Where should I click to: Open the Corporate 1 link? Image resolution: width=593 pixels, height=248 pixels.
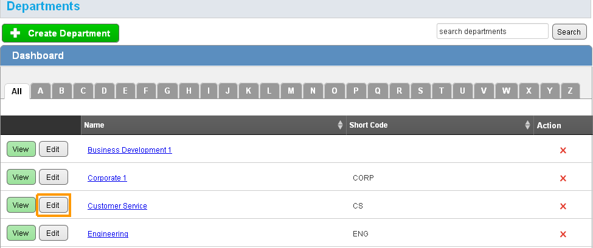pos(107,178)
